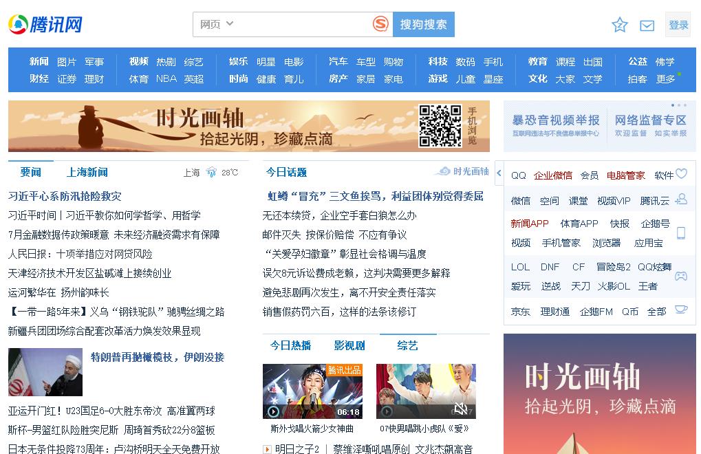The height and width of the screenshot is (454, 701).
Task: Click the Sogou S icon in search box
Action: [x=380, y=23]
